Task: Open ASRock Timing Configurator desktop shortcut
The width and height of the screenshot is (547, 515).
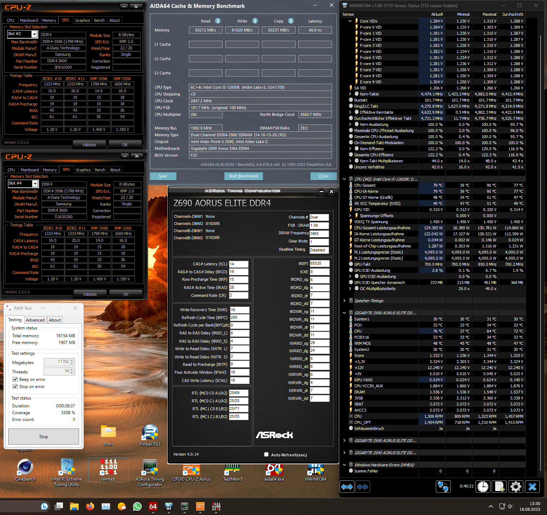Action: 150,472
